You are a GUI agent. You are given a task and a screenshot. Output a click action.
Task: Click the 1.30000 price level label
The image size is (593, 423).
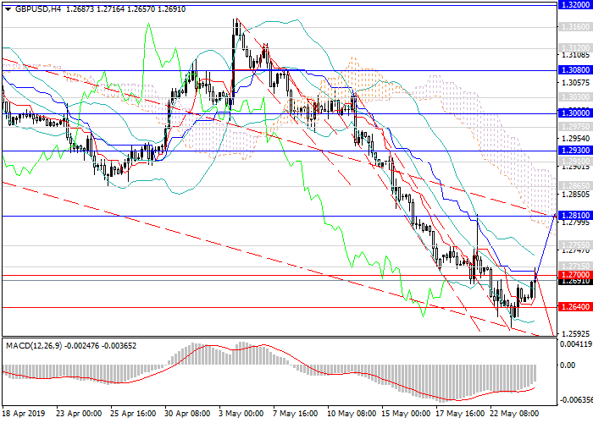[574, 112]
